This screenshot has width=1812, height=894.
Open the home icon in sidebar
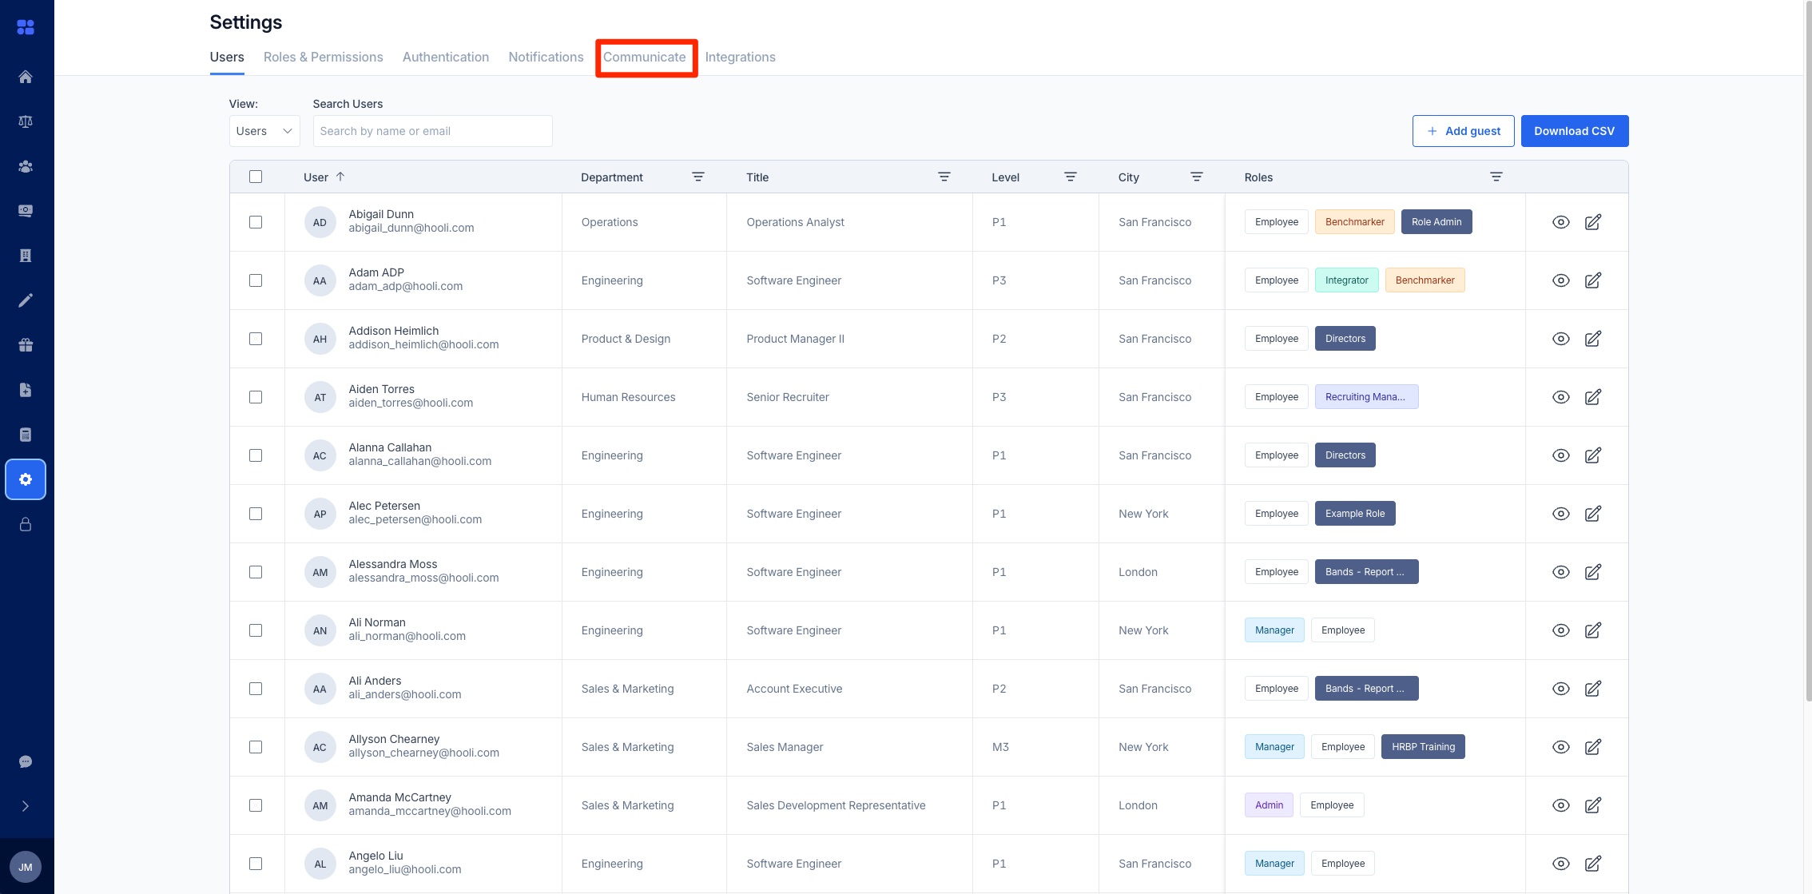pyautogui.click(x=26, y=77)
